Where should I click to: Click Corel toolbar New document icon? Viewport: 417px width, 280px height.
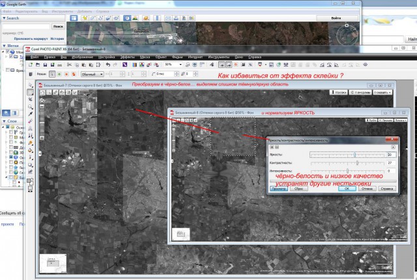click(x=31, y=65)
